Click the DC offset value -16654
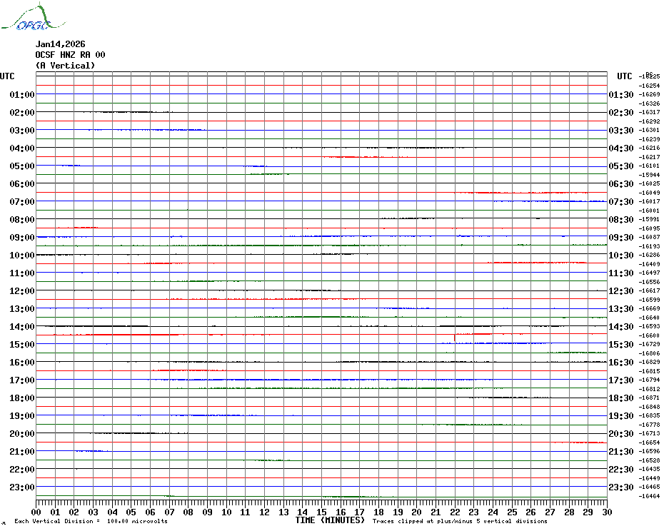Screen dimensions: 664x531 [649, 442]
